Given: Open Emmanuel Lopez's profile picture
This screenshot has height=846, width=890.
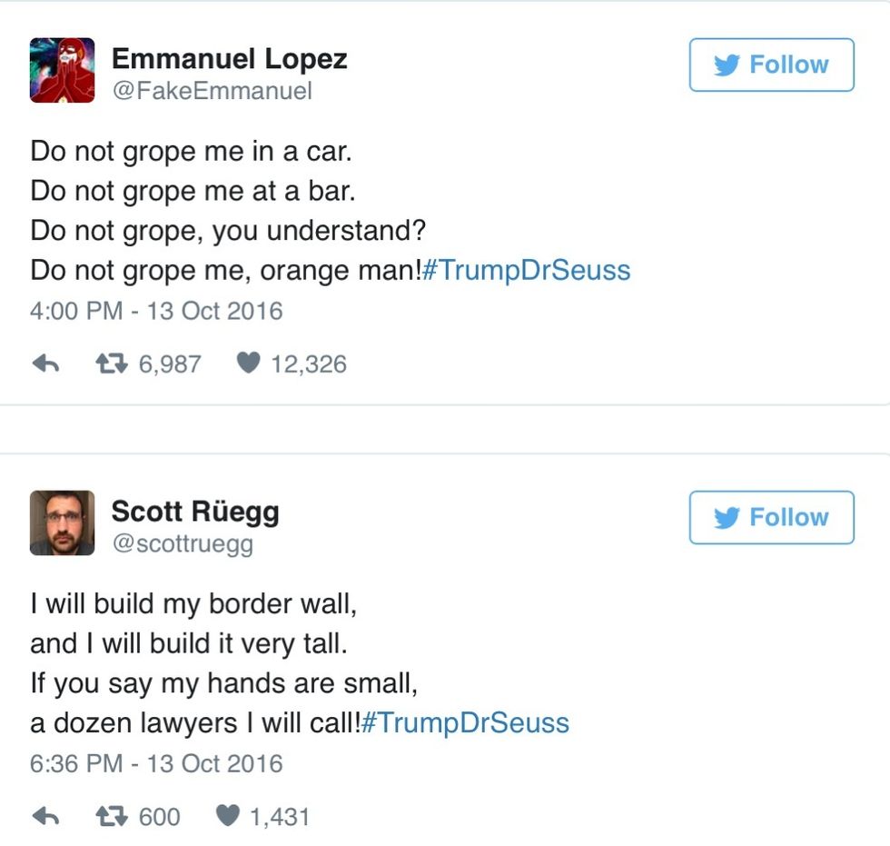Looking at the screenshot, I should coord(62,70).
